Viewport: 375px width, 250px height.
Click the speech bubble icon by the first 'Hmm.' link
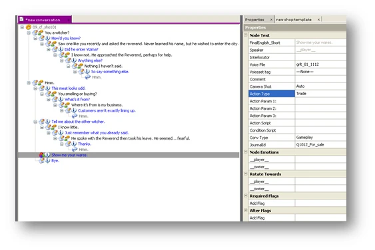click(x=88, y=77)
